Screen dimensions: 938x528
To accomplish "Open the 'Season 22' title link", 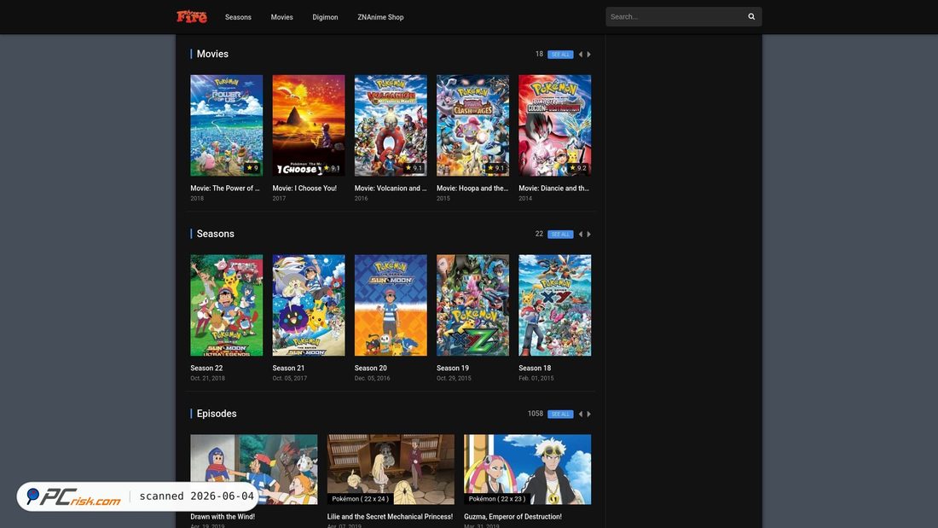I will click(206, 368).
